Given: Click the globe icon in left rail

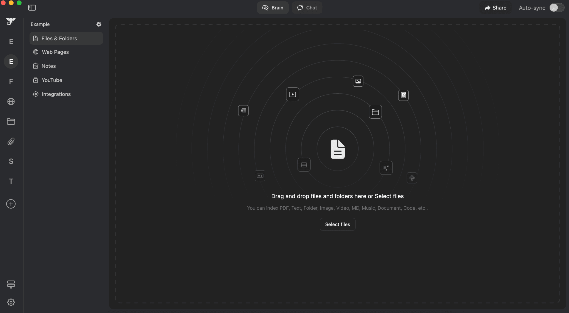Looking at the screenshot, I should coord(11,102).
